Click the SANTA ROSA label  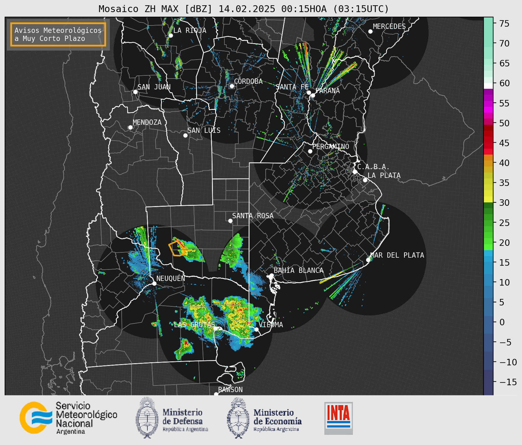(253, 216)
